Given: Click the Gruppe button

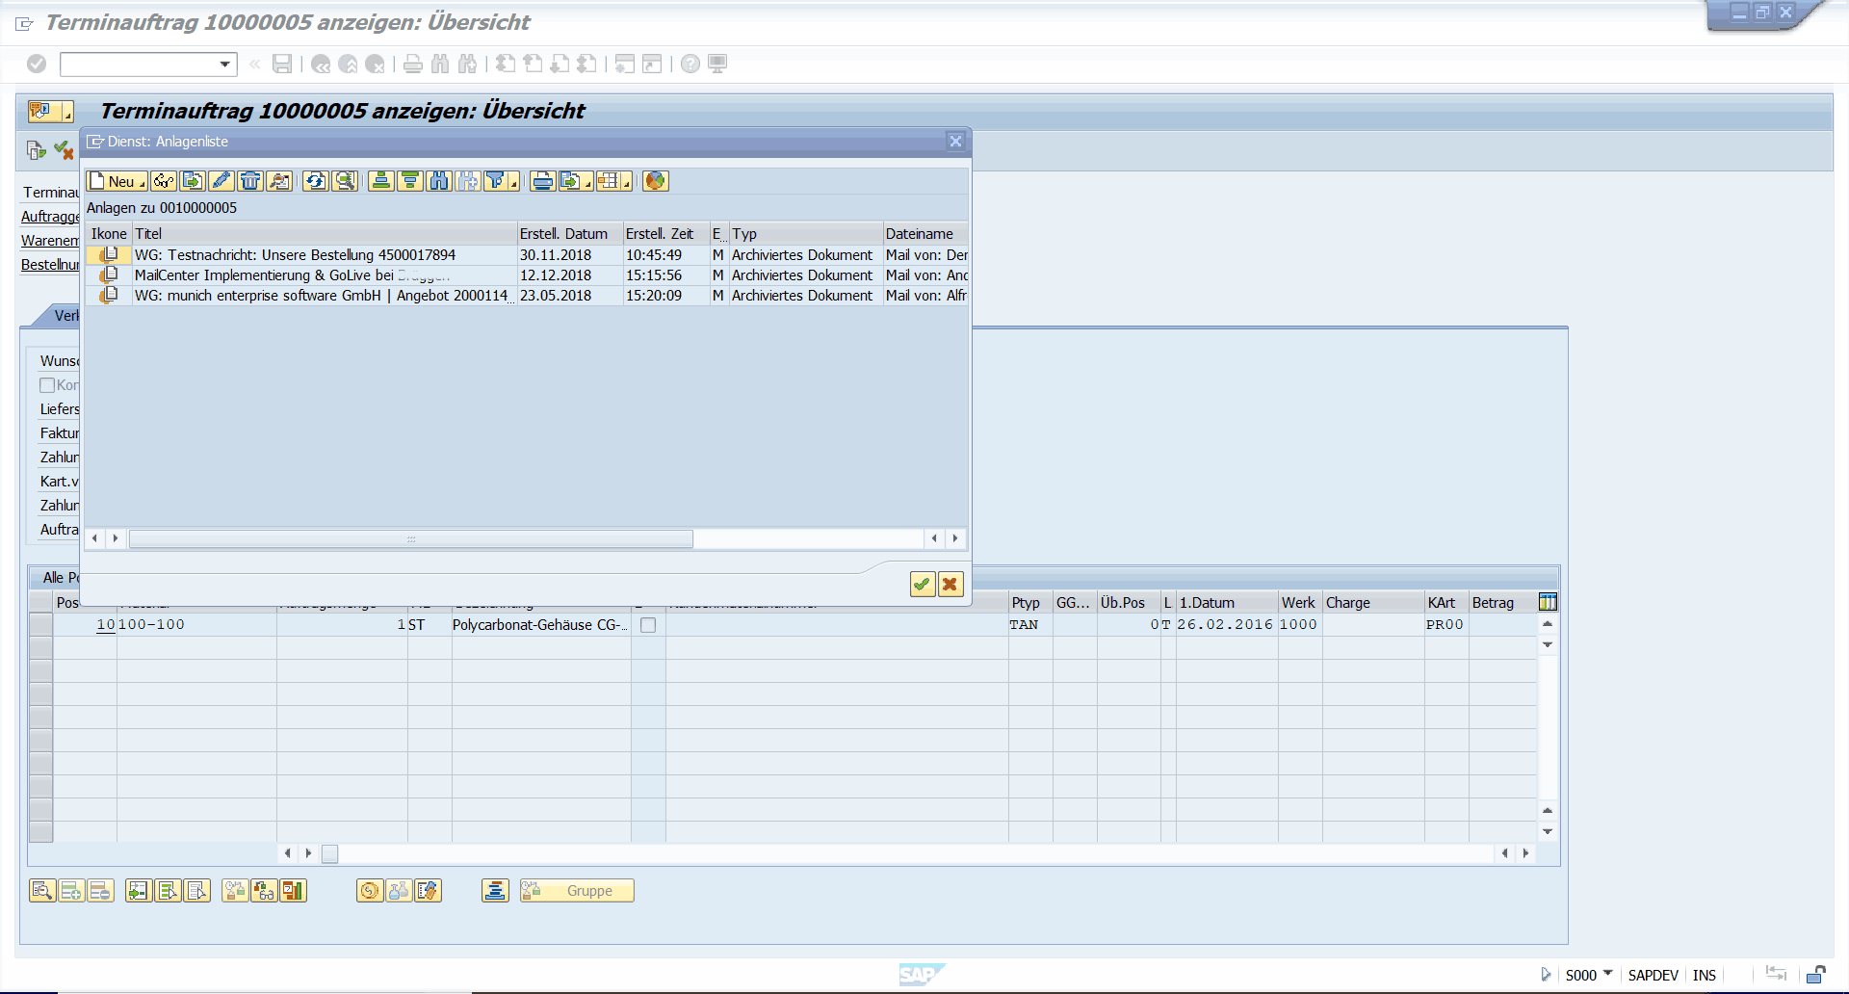Looking at the screenshot, I should click(x=577, y=891).
